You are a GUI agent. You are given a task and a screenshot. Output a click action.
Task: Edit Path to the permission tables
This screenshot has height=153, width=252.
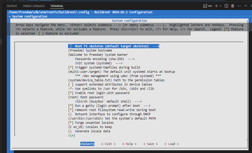pos(116,80)
